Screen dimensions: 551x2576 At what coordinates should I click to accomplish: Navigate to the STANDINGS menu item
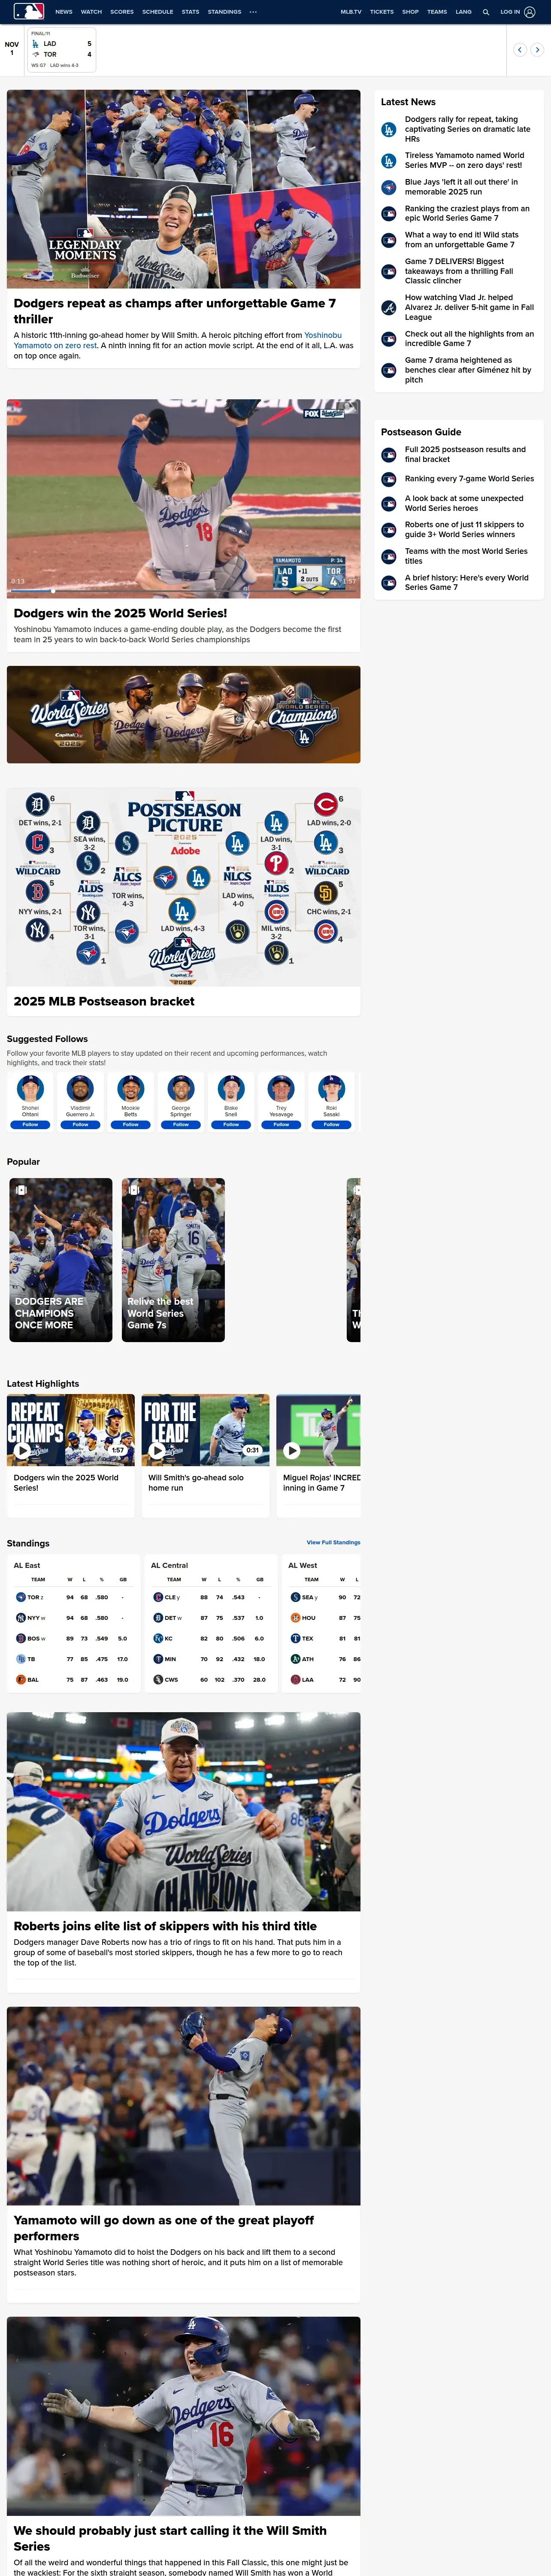pos(224,12)
